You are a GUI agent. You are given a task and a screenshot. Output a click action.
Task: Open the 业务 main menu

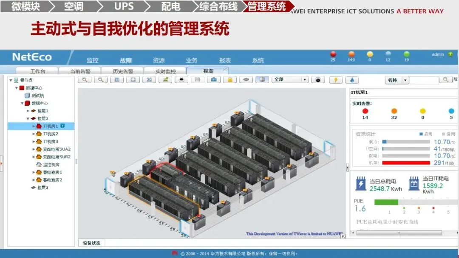click(191, 60)
